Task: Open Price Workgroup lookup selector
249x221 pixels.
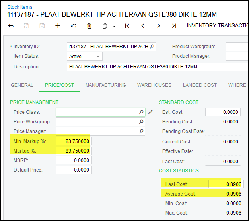Action: coord(141,122)
